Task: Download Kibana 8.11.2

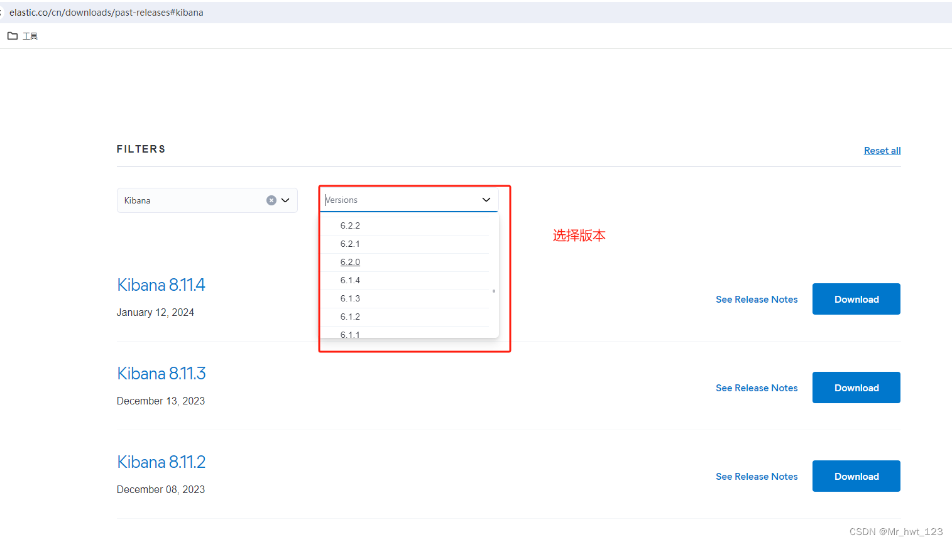Action: tap(856, 476)
